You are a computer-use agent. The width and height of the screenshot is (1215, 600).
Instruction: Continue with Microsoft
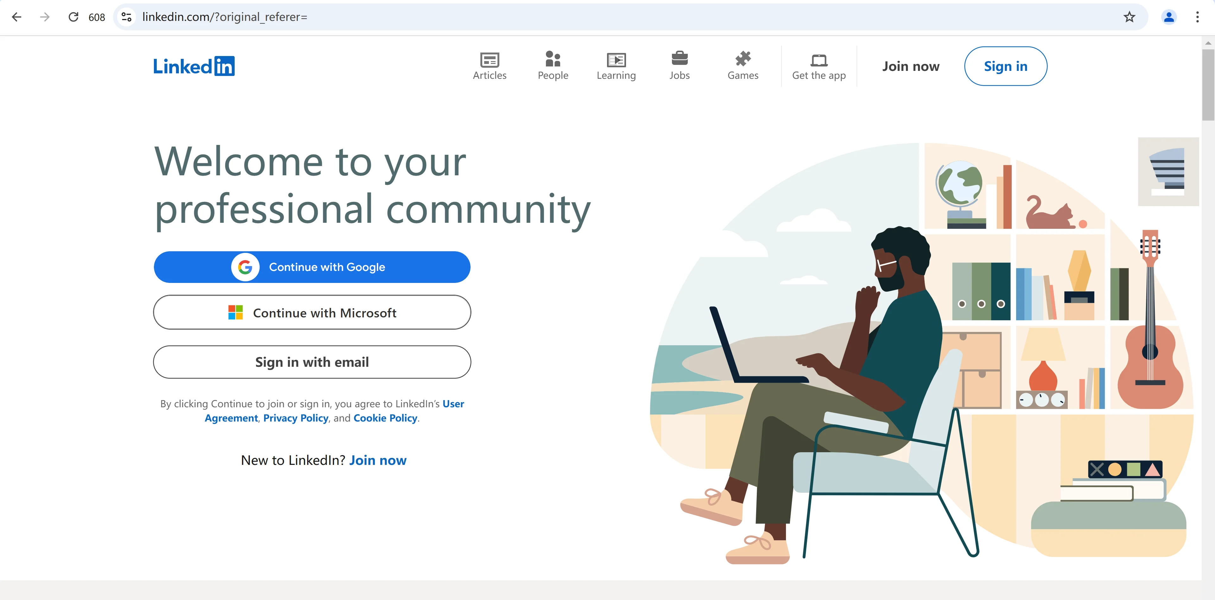[x=312, y=312]
